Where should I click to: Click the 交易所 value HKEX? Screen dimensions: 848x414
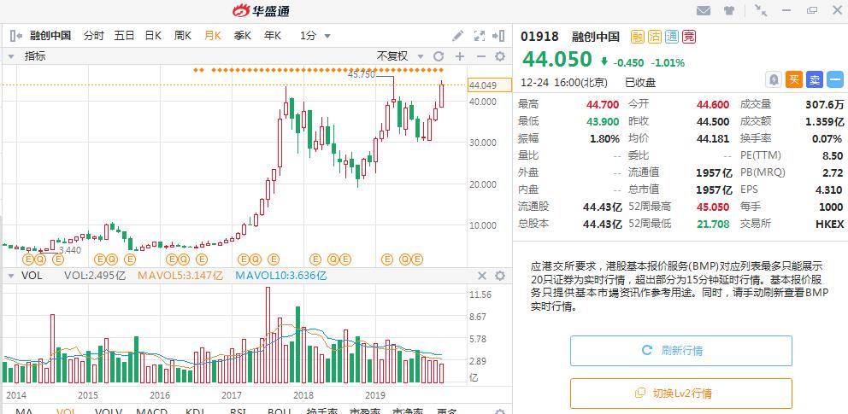pos(829,224)
